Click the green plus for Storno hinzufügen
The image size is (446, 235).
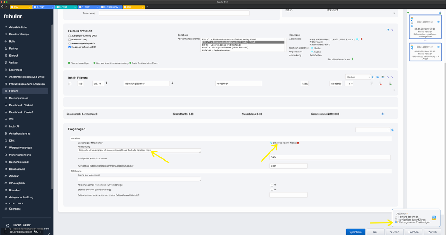[x=69, y=63]
